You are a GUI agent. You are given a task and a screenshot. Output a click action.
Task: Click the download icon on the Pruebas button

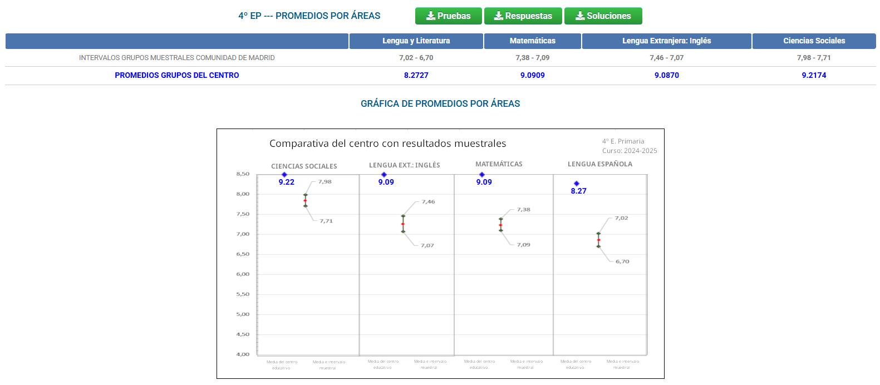coord(430,16)
